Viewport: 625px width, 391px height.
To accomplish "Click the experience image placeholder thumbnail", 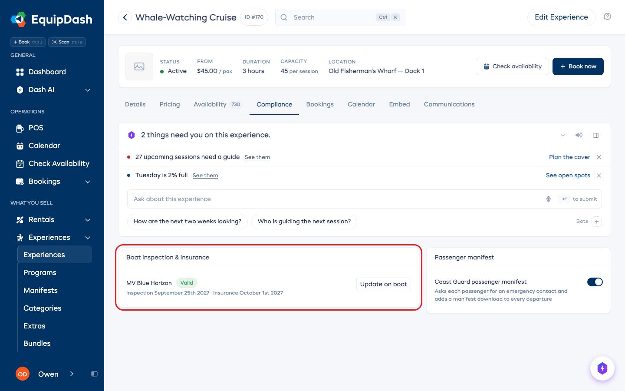I will (139, 66).
